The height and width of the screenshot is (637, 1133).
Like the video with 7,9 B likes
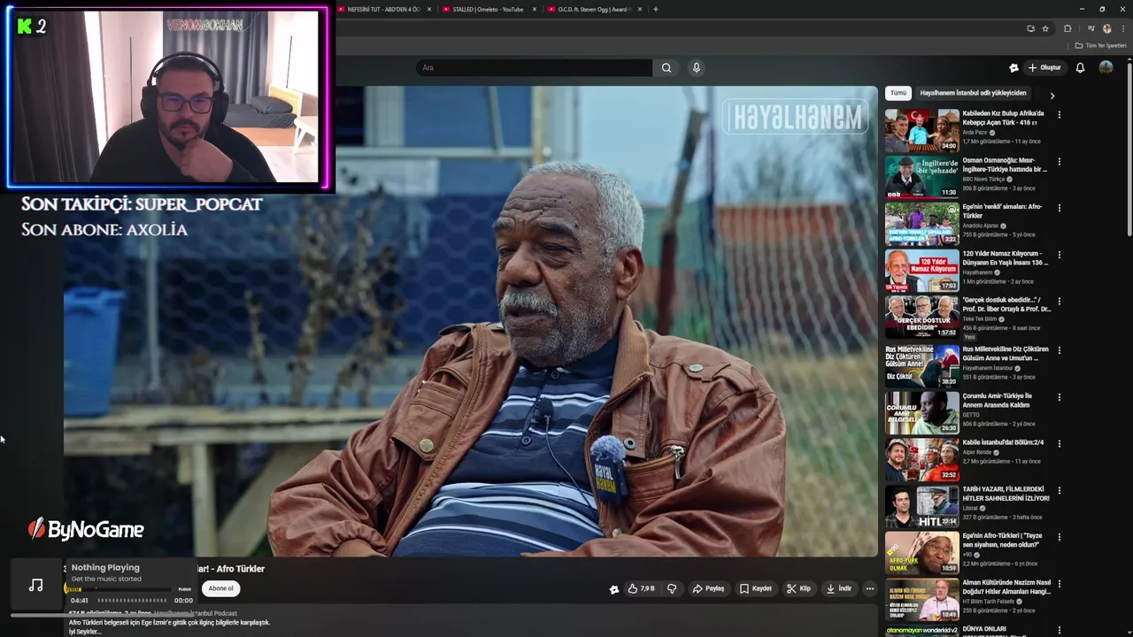tap(642, 588)
